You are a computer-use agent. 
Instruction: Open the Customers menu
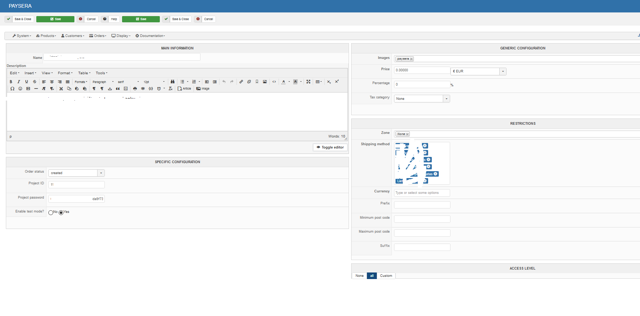click(73, 36)
